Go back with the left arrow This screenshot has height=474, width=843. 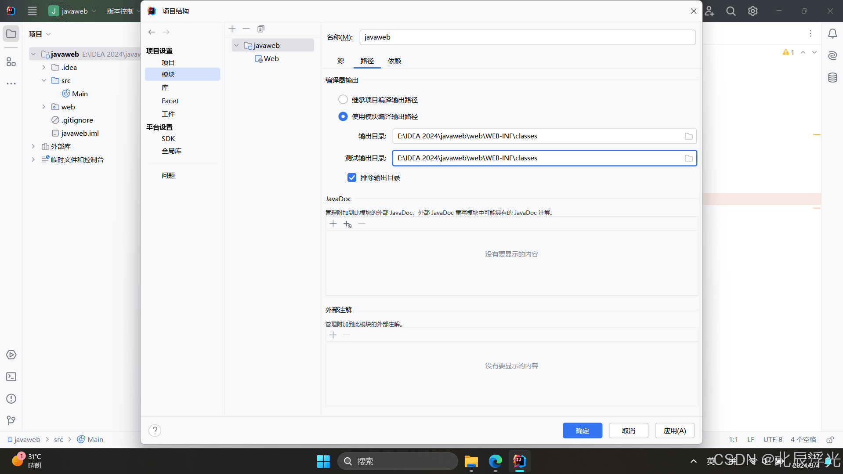tap(152, 32)
